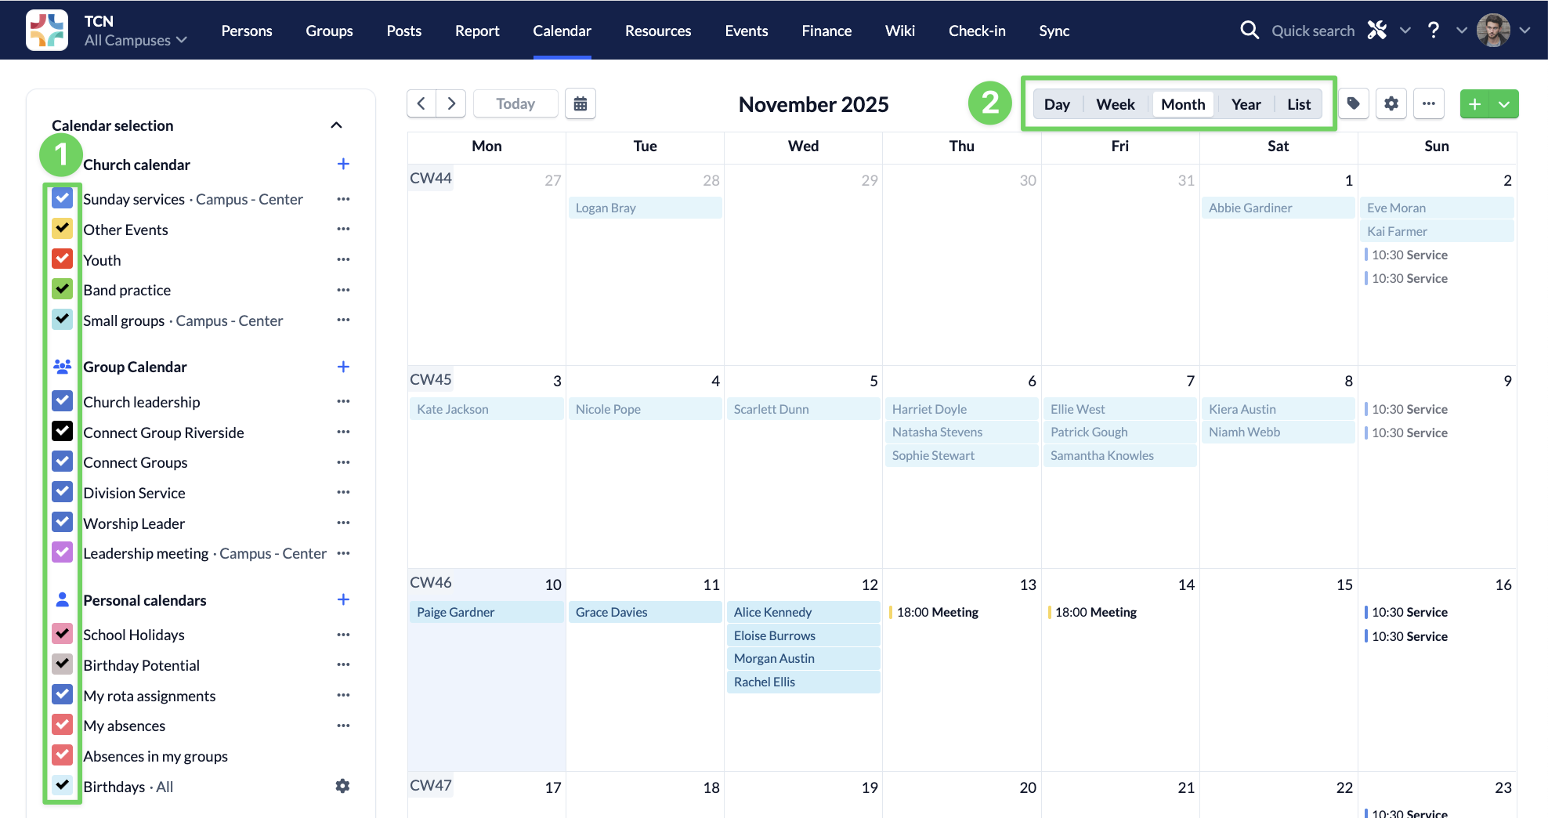Open calendar settings gear icon
The width and height of the screenshot is (1548, 818).
pyautogui.click(x=1391, y=103)
